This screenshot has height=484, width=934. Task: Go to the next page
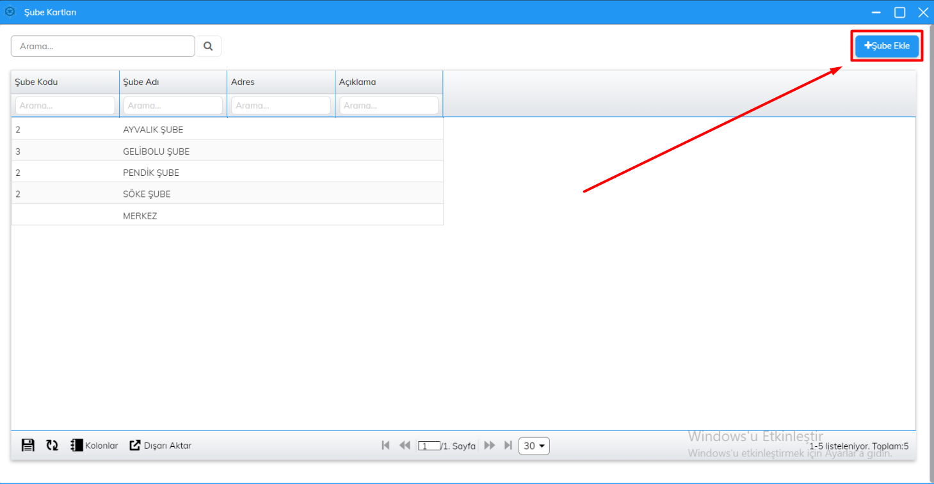tap(490, 446)
